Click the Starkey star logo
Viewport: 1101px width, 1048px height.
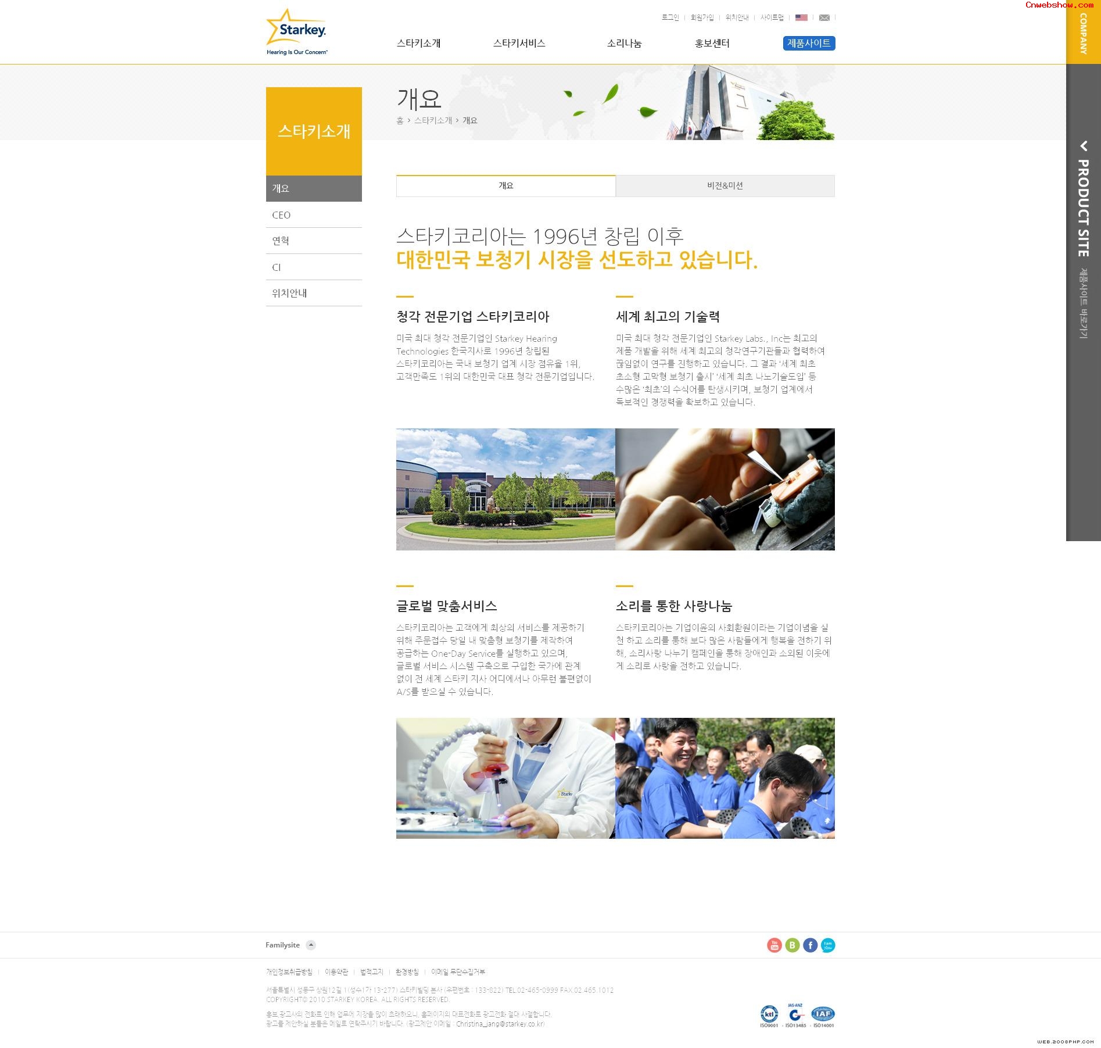click(296, 32)
